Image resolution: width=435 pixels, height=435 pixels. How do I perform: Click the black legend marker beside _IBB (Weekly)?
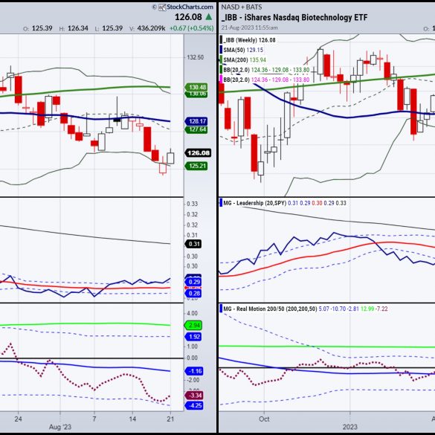(221, 40)
